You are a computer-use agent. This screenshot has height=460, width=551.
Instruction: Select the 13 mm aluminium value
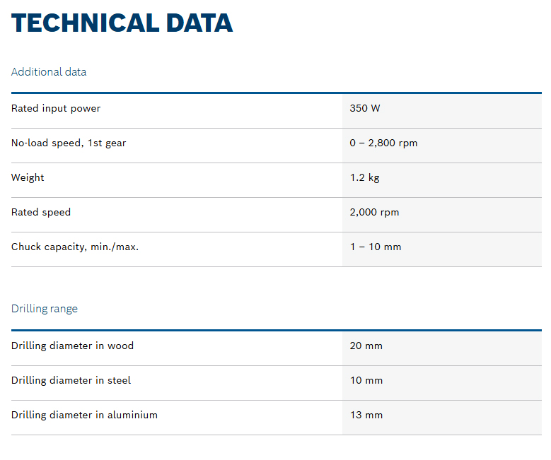[x=366, y=415]
